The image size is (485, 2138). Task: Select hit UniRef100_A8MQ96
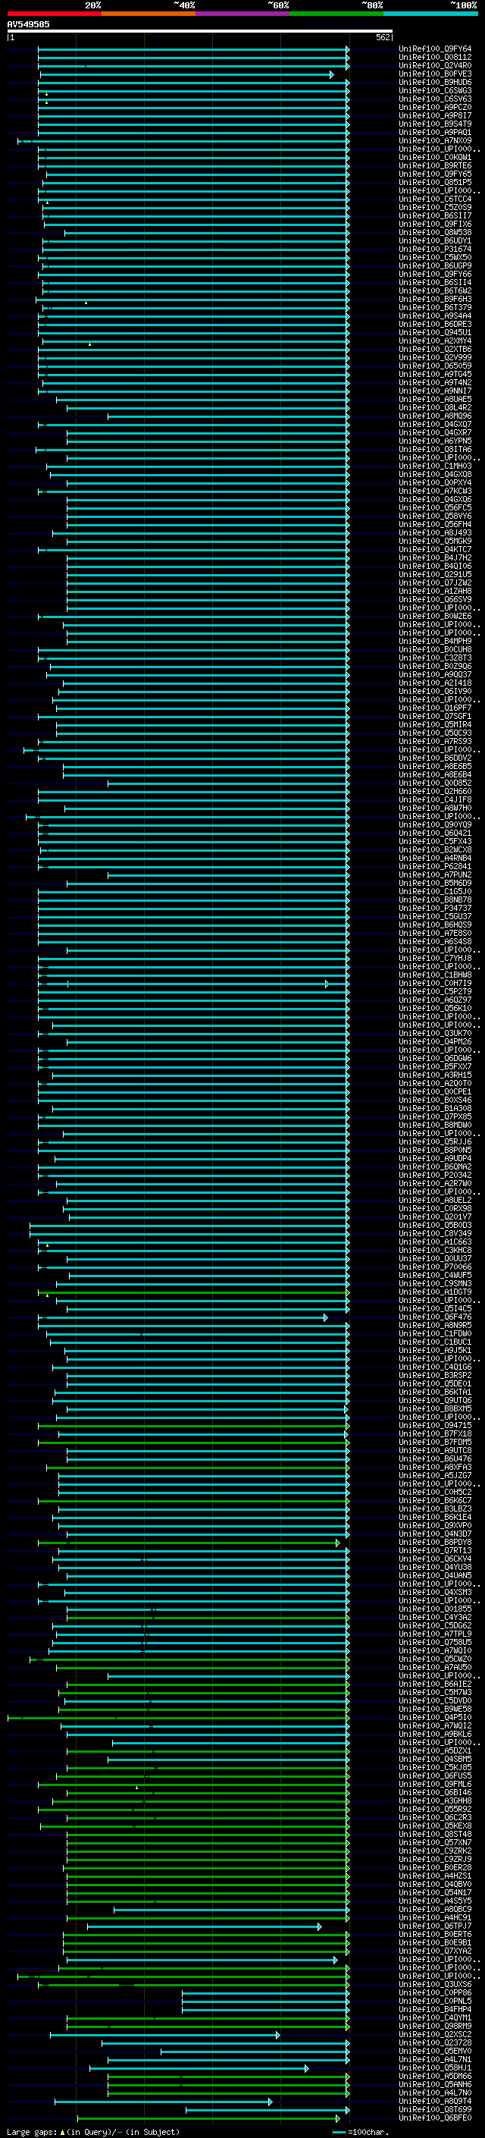[435, 416]
